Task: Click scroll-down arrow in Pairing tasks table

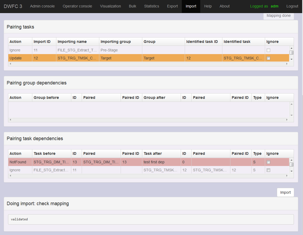Action: point(292,59)
